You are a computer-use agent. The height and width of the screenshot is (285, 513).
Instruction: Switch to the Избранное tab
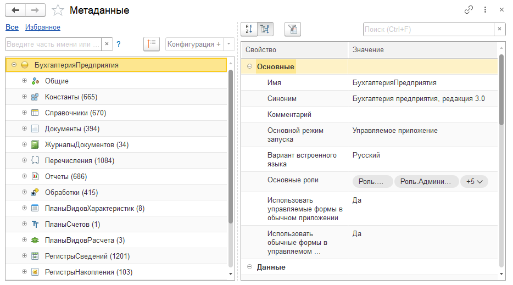click(43, 27)
